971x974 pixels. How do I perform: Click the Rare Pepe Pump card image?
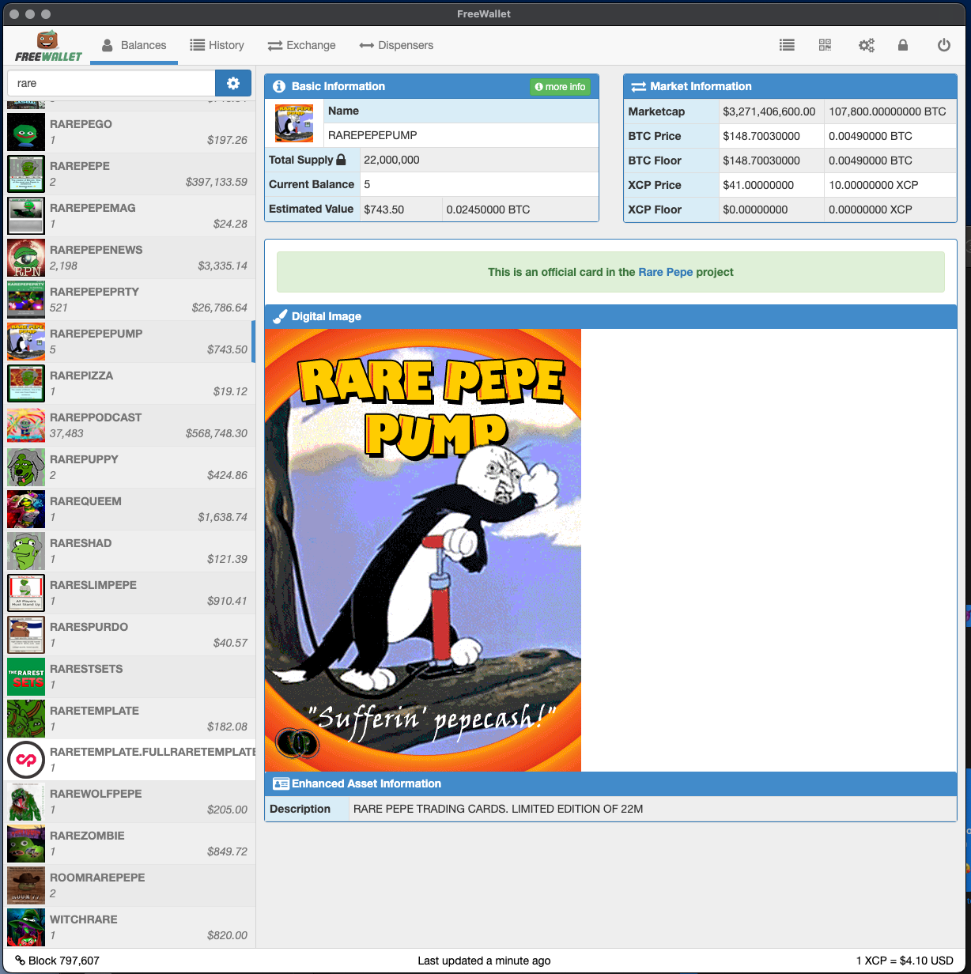click(x=423, y=550)
